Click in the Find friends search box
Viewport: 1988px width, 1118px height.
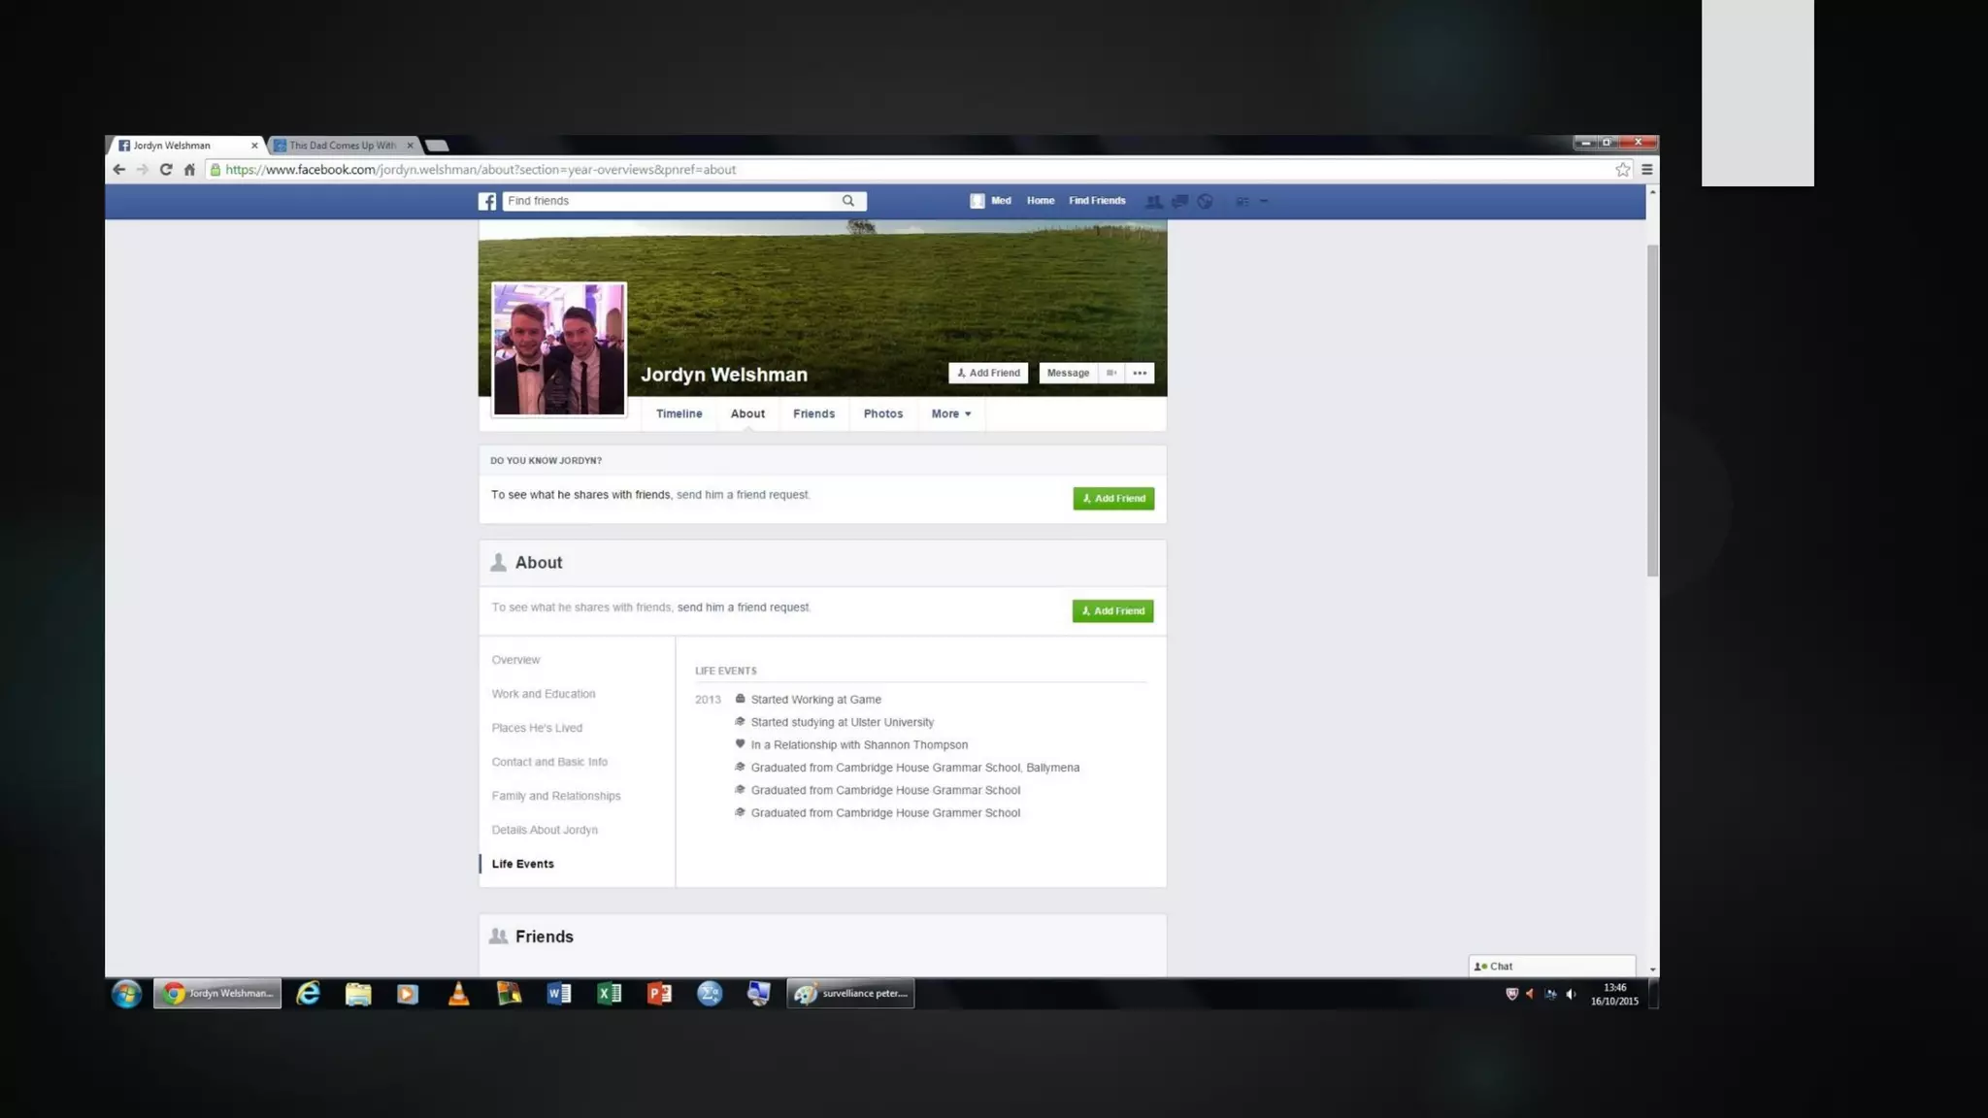(x=670, y=201)
